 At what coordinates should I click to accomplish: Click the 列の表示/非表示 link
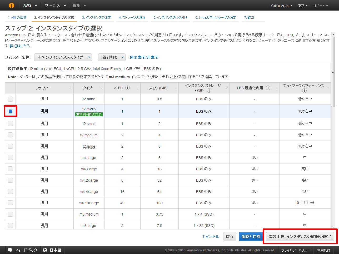144,57
